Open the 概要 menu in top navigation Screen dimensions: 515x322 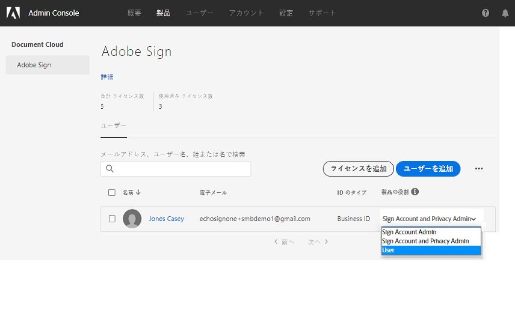tap(134, 13)
